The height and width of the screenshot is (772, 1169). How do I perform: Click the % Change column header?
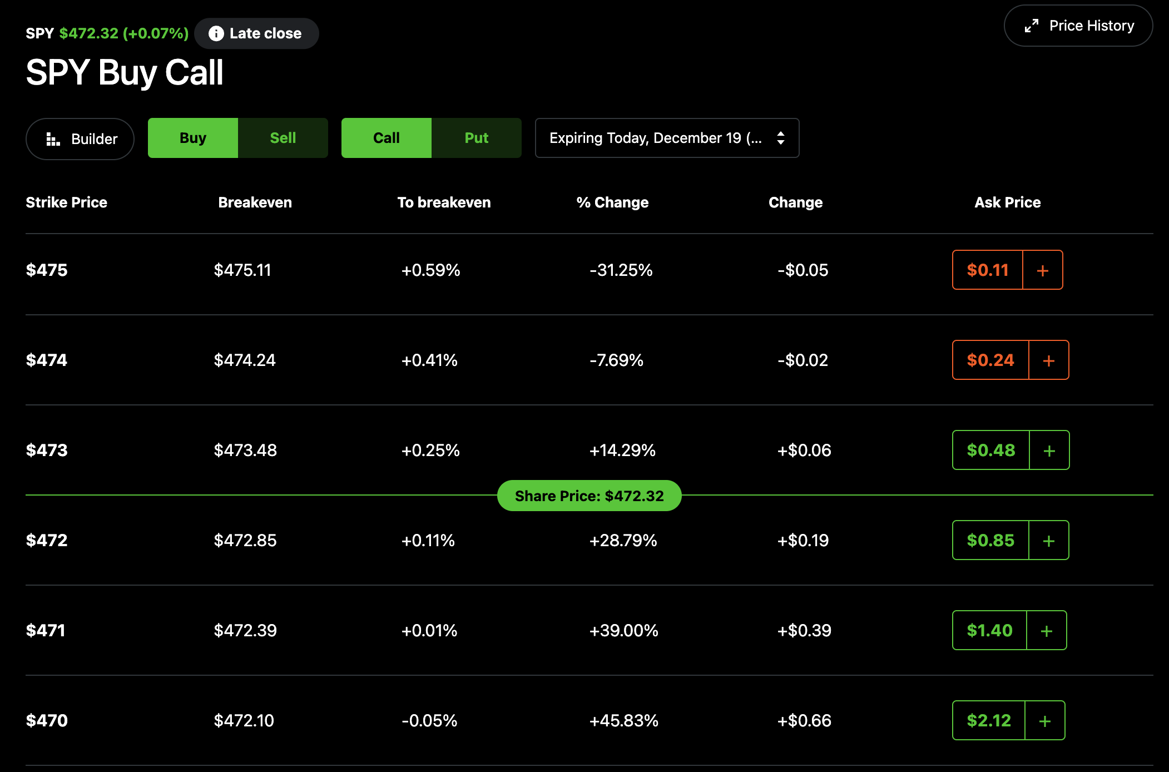click(612, 202)
